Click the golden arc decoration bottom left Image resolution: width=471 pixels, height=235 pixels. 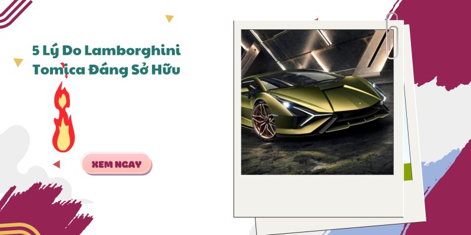(x=20, y=229)
